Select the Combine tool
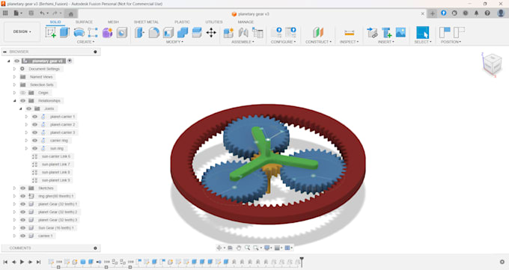Viewport: 509px width, 270px height. click(183, 32)
